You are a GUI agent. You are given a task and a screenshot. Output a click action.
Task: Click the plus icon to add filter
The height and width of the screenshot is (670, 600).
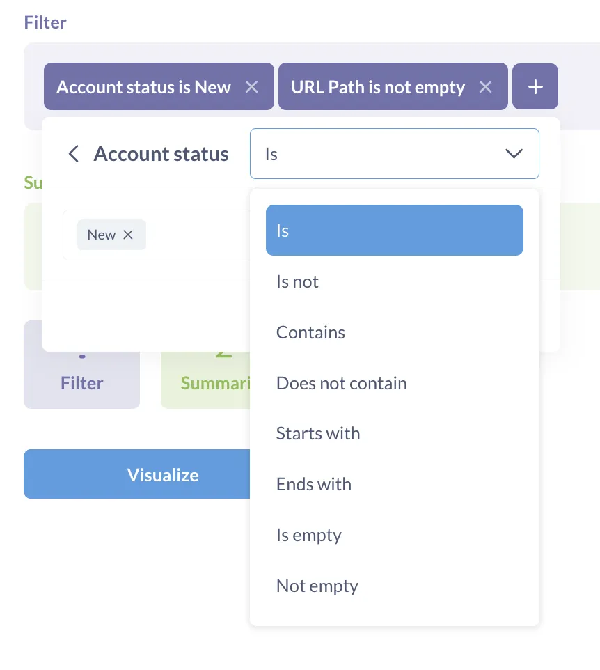[x=535, y=87]
